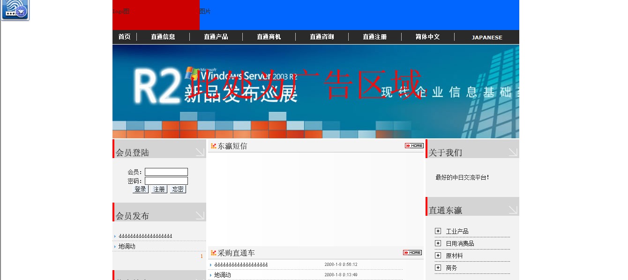Open the 直通信息 menu item
This screenshot has width=628, height=280.
point(163,37)
